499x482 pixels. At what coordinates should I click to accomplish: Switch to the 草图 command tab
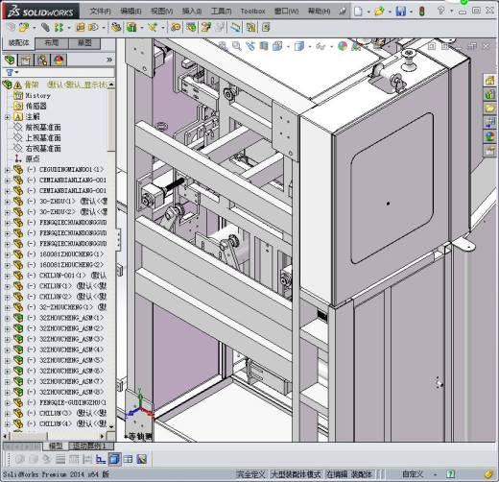[84, 43]
